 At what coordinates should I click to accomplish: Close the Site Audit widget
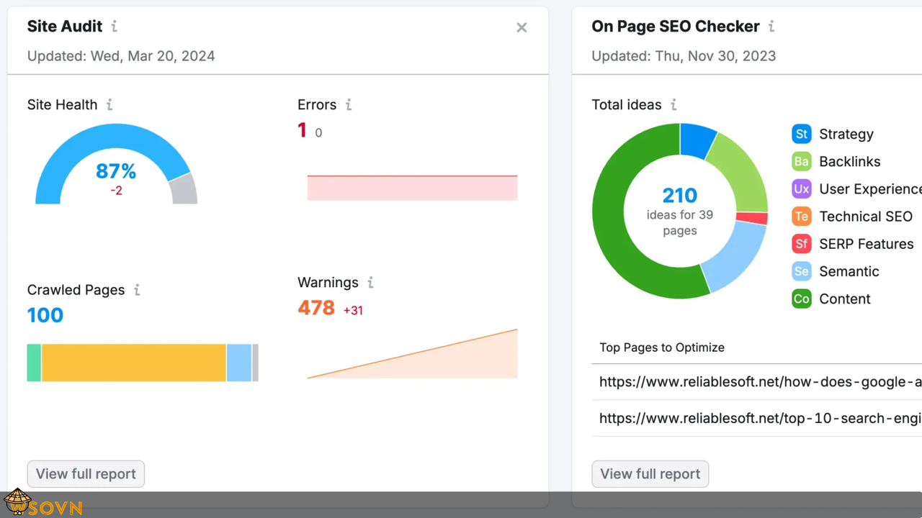[522, 27]
